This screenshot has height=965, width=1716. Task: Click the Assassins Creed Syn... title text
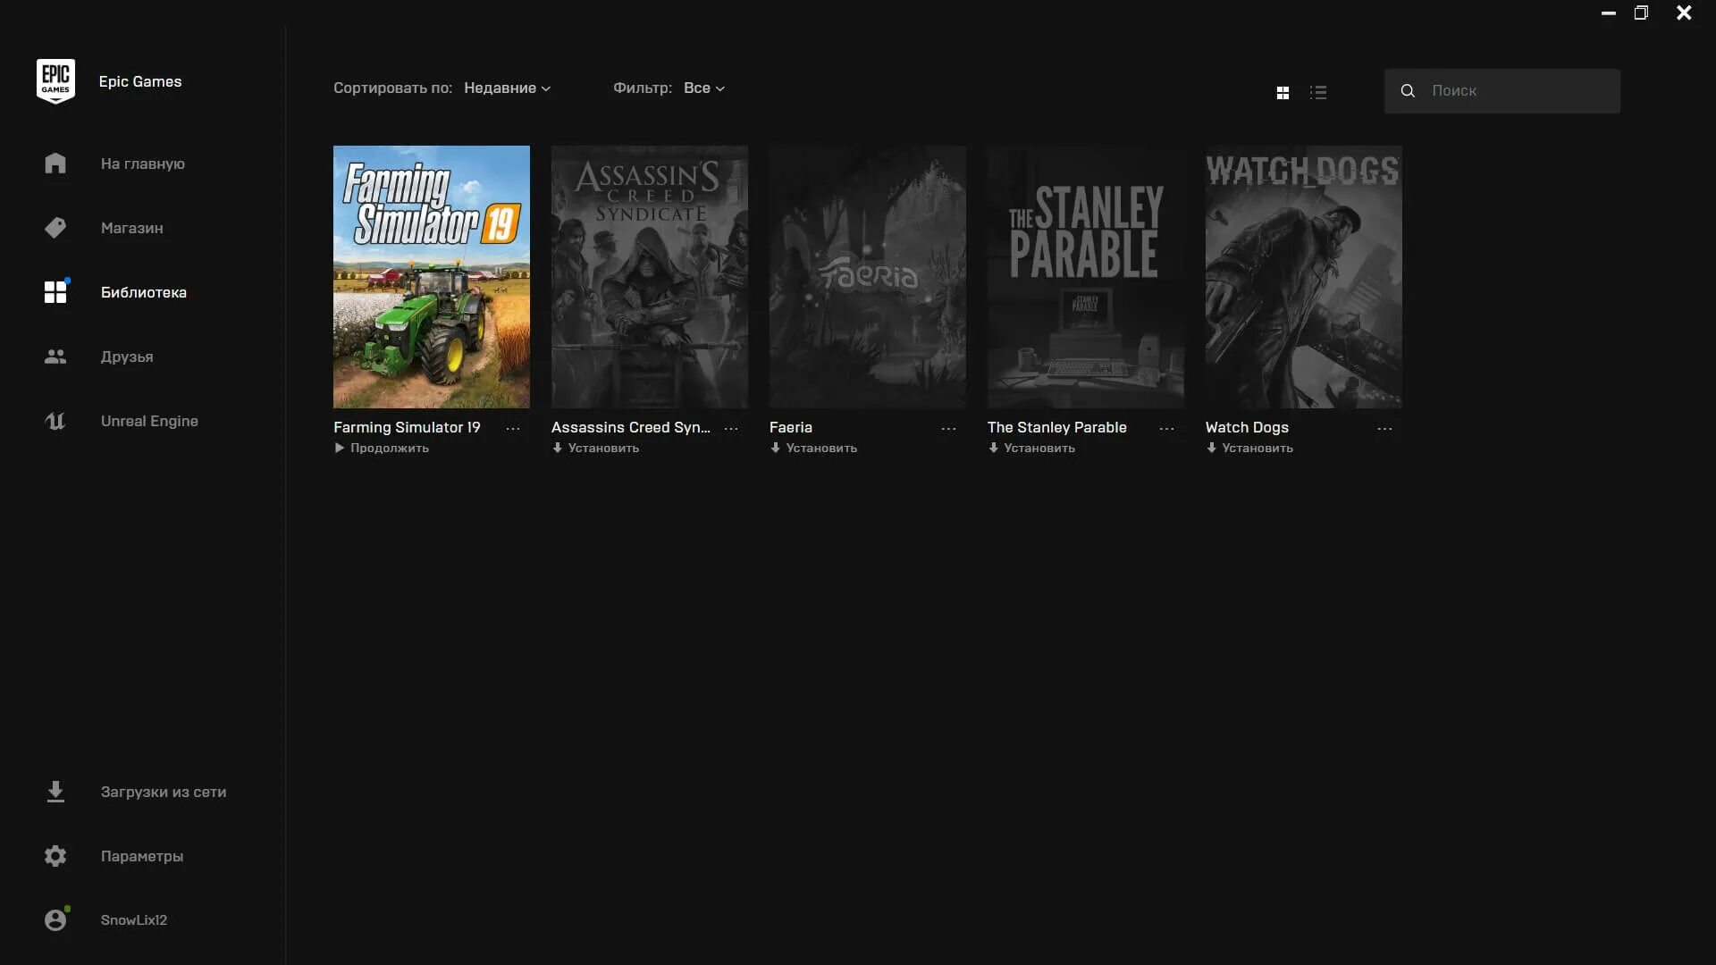click(631, 427)
